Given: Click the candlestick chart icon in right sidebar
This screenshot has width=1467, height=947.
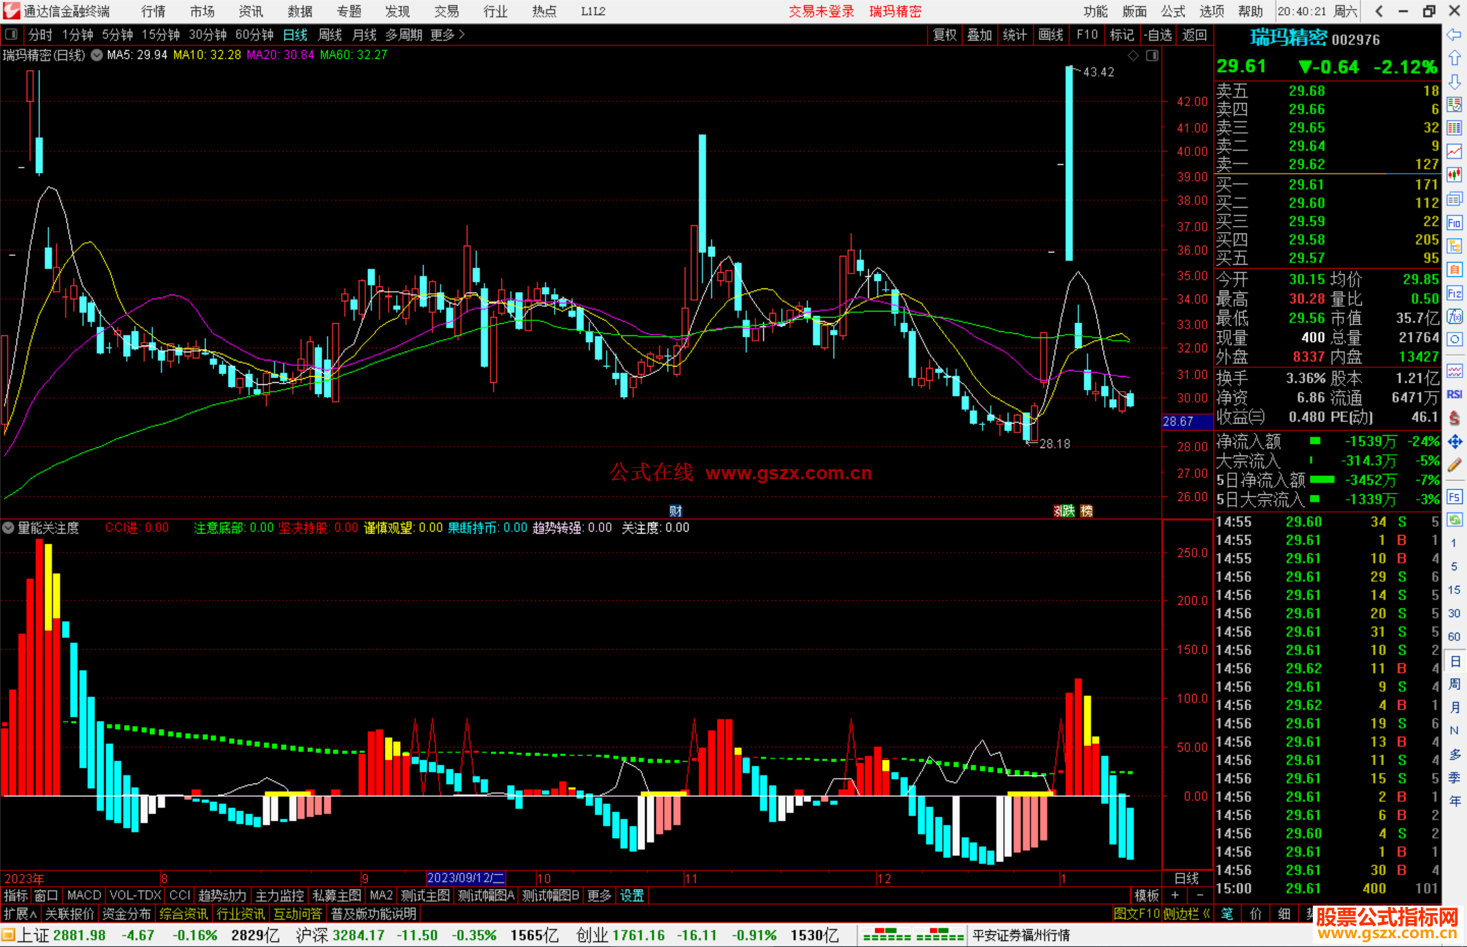Looking at the screenshot, I should click(x=1454, y=174).
